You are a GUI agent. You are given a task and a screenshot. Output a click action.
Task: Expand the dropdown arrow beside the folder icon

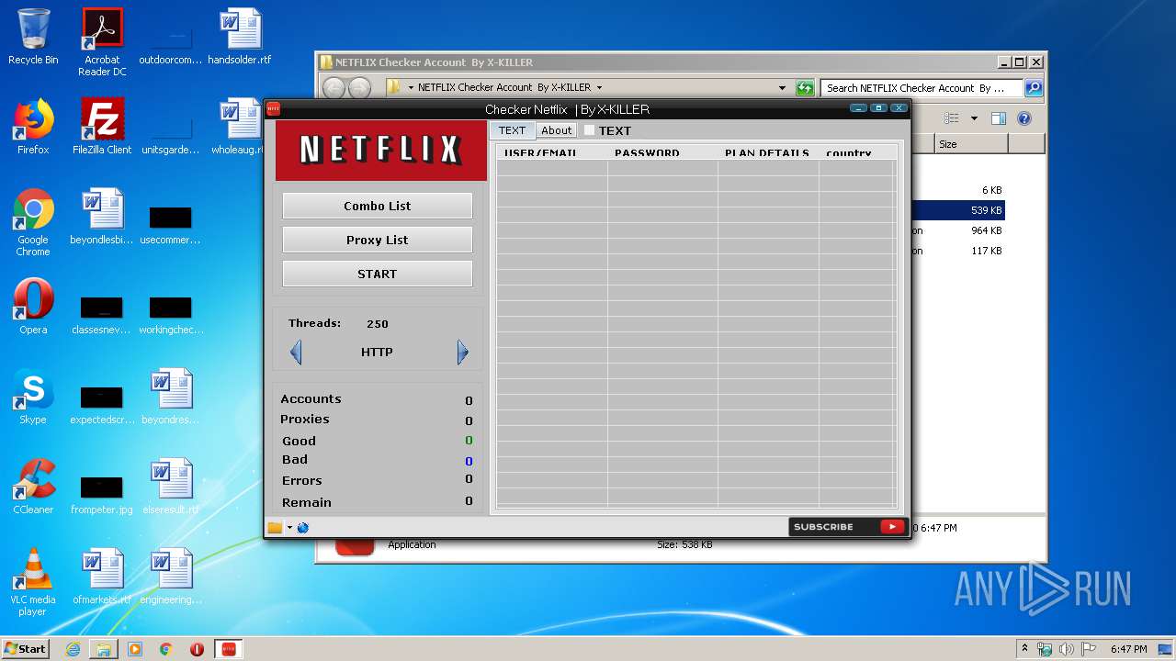[x=289, y=527]
